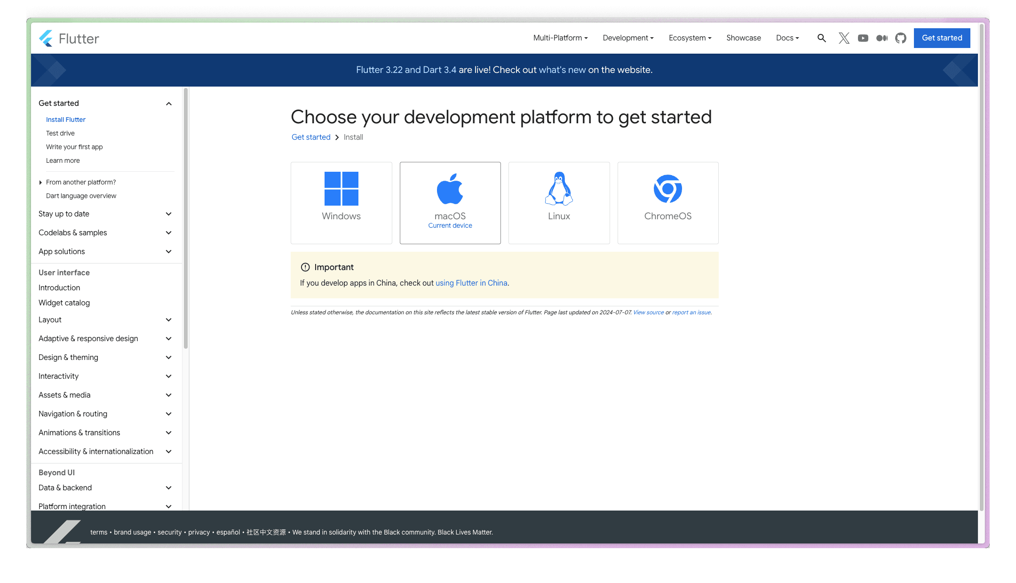Pick the ChromeOS platform card

(x=667, y=203)
